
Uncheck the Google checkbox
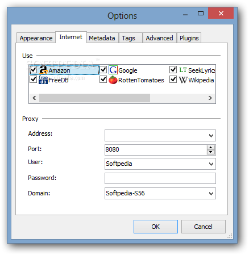(103, 70)
